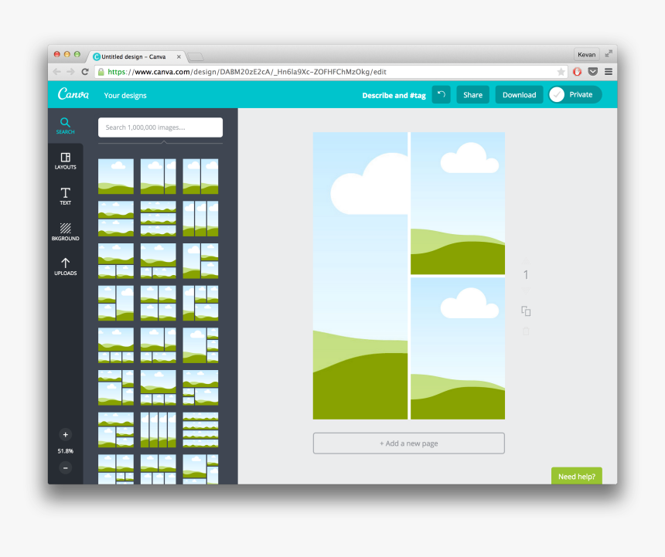Toggle the Private setting for the design
The height and width of the screenshot is (557, 665).
[x=574, y=94]
